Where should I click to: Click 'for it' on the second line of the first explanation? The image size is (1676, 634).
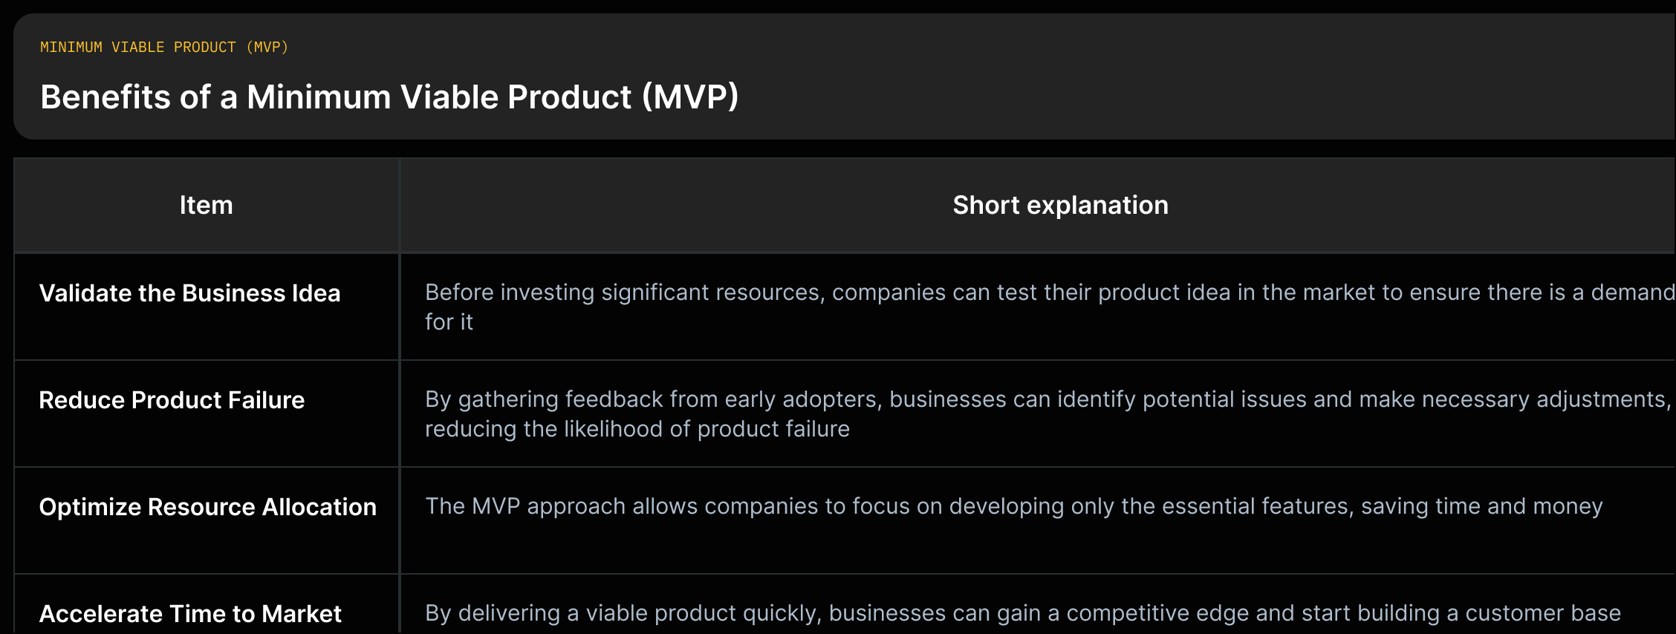point(449,322)
